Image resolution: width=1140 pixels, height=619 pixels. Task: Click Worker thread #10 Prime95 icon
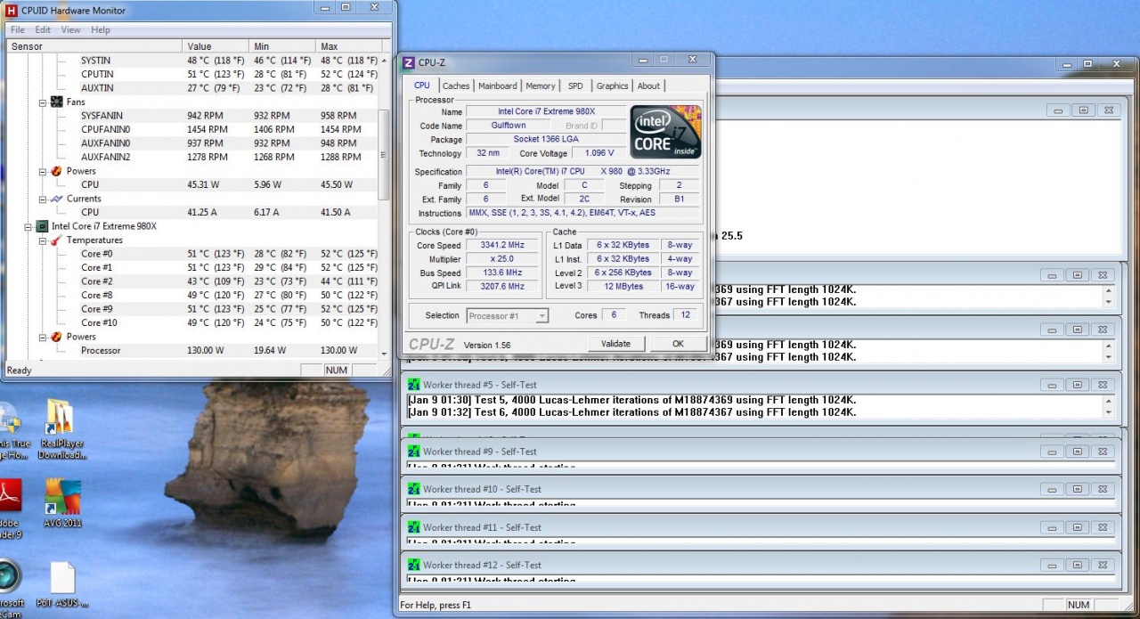pyautogui.click(x=413, y=489)
